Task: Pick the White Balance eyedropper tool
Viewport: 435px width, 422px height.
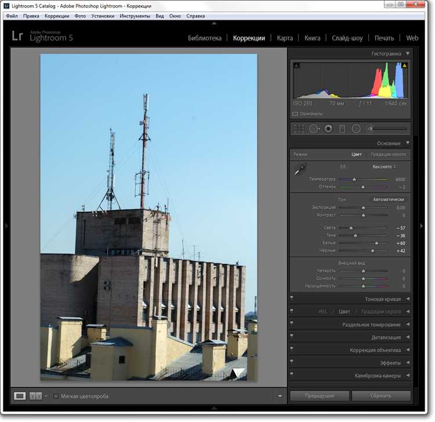Action: click(x=300, y=169)
